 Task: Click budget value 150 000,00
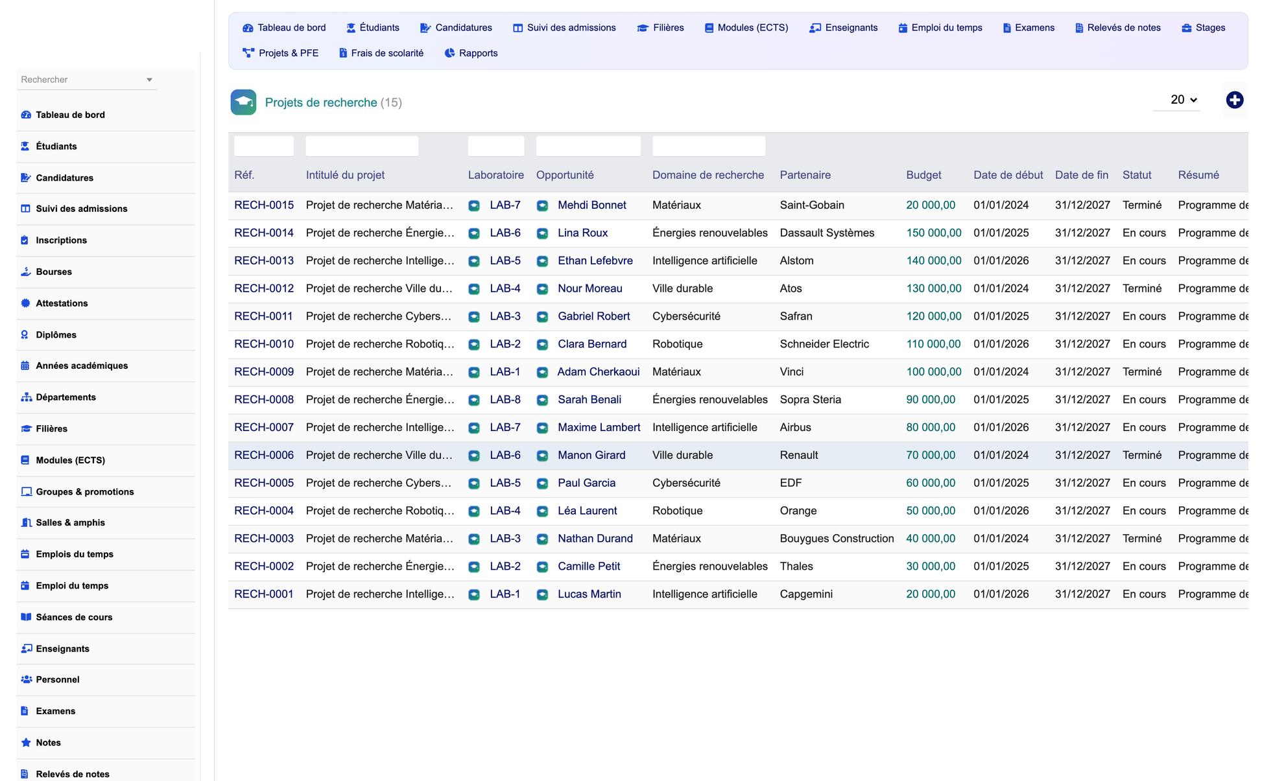click(x=934, y=233)
